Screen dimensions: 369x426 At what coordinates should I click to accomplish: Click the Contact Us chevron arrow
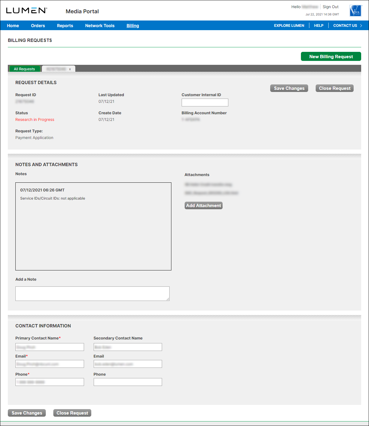[361, 26]
